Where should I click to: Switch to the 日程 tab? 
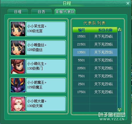coord(18,12)
